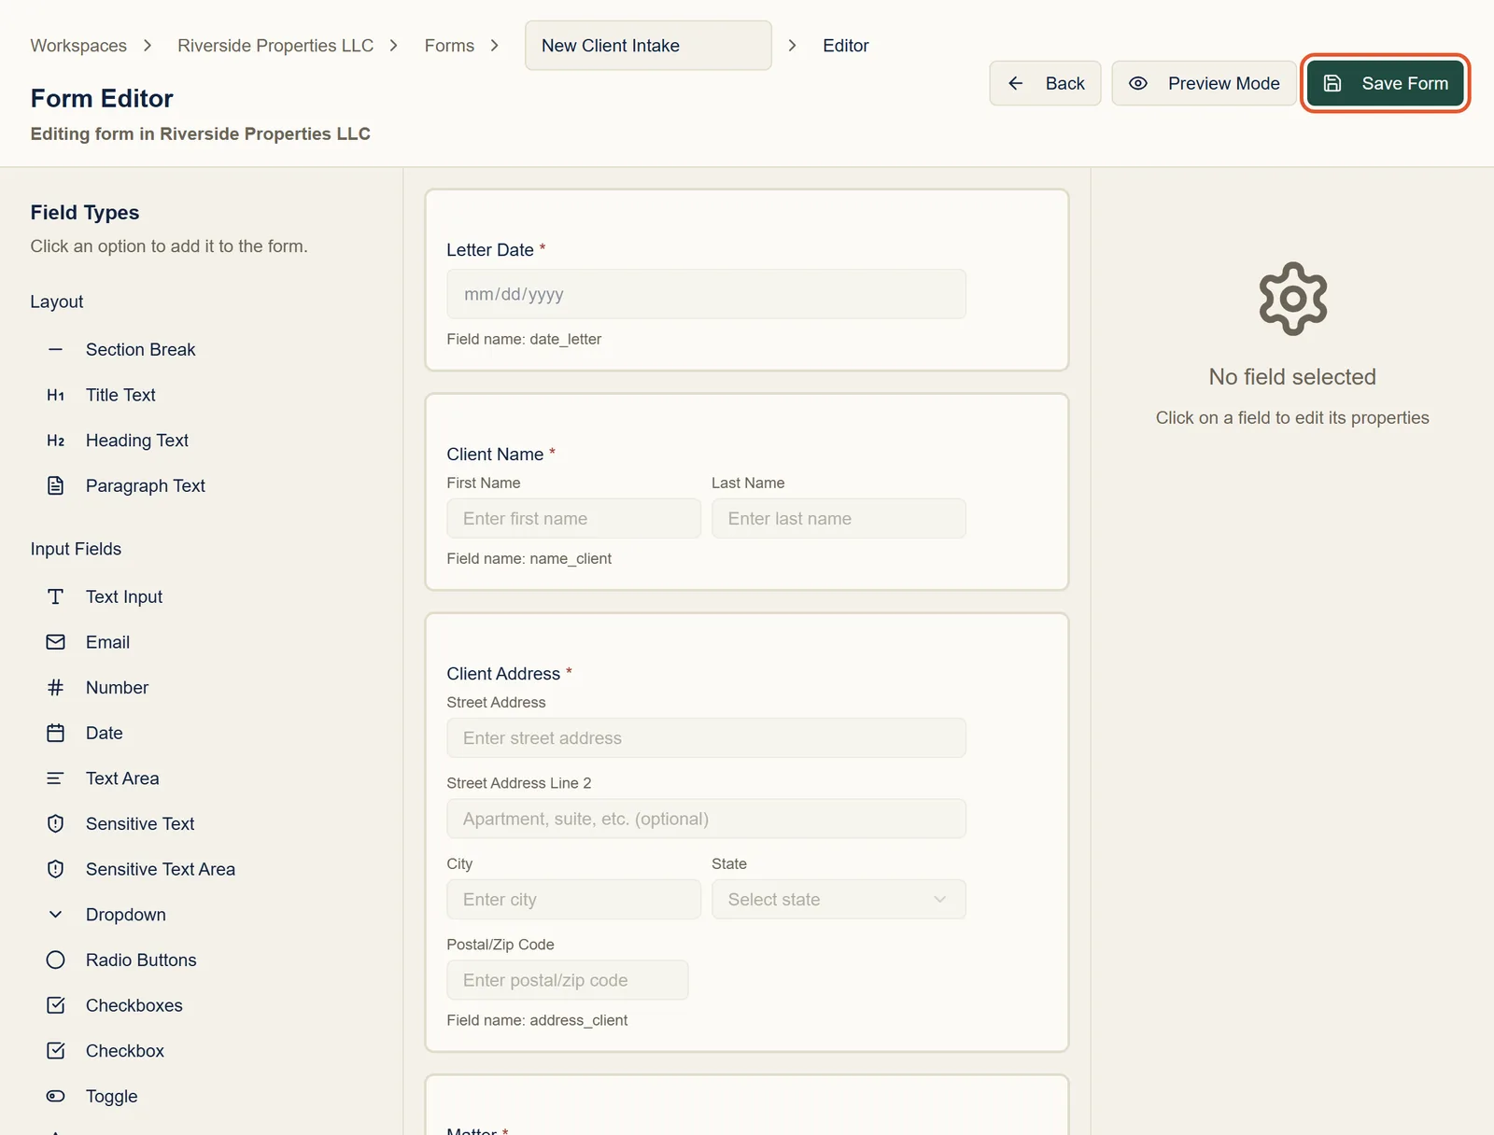The width and height of the screenshot is (1494, 1135).
Task: Click 'Field name: address_client' text
Action: 537,1020
